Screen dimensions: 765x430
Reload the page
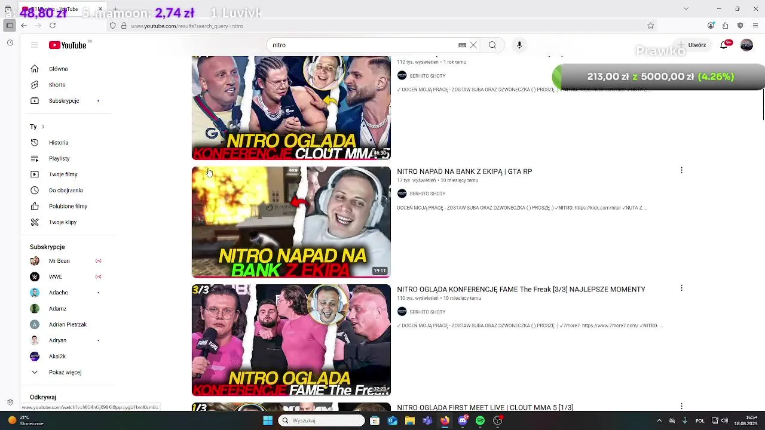[x=53, y=26]
